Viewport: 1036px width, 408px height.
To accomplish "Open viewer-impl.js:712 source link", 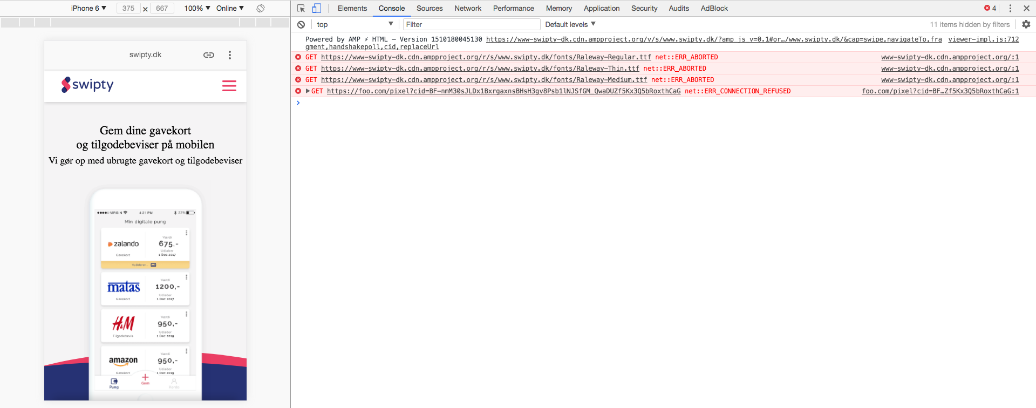I will point(984,39).
